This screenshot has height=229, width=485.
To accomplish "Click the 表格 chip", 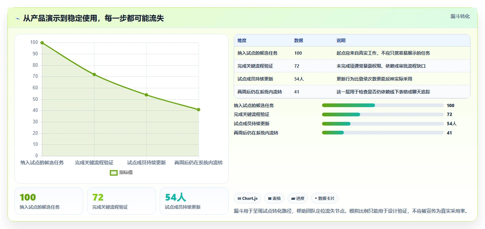I will tap(274, 198).
